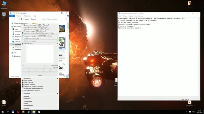
Task: Expand Расширенные параметры submenu
Action: (x=40, y=38)
